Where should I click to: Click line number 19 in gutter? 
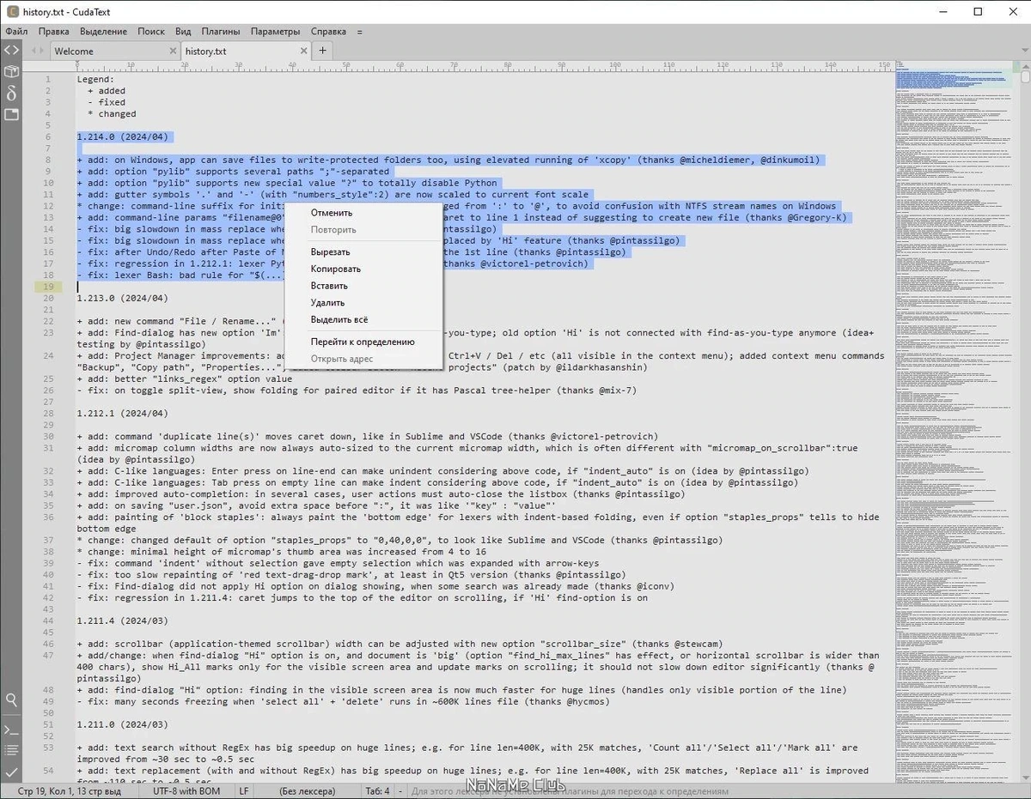[47, 287]
